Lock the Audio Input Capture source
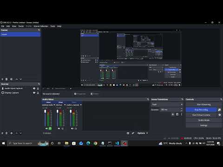The height and width of the screenshot is (167, 223). coord(38,88)
